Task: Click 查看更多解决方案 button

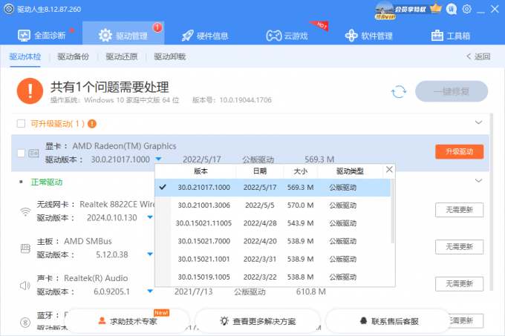Action: coord(258,321)
